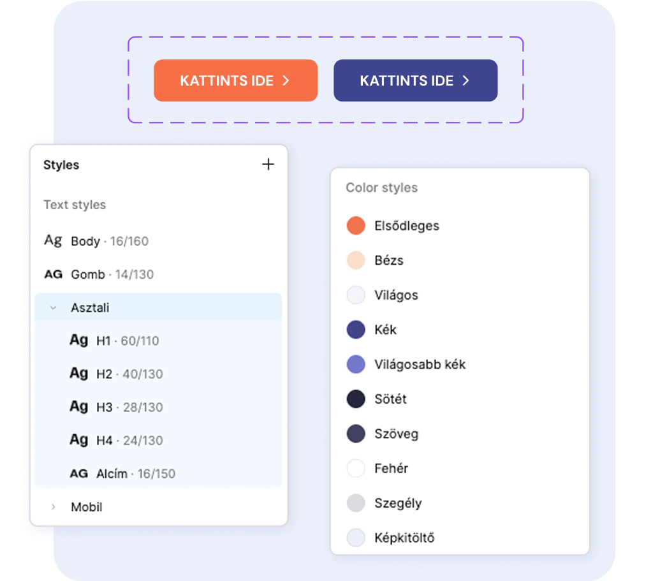Image resolution: width=653 pixels, height=581 pixels.
Task: Click the Ag icon for Body text style
Action: [x=53, y=240]
